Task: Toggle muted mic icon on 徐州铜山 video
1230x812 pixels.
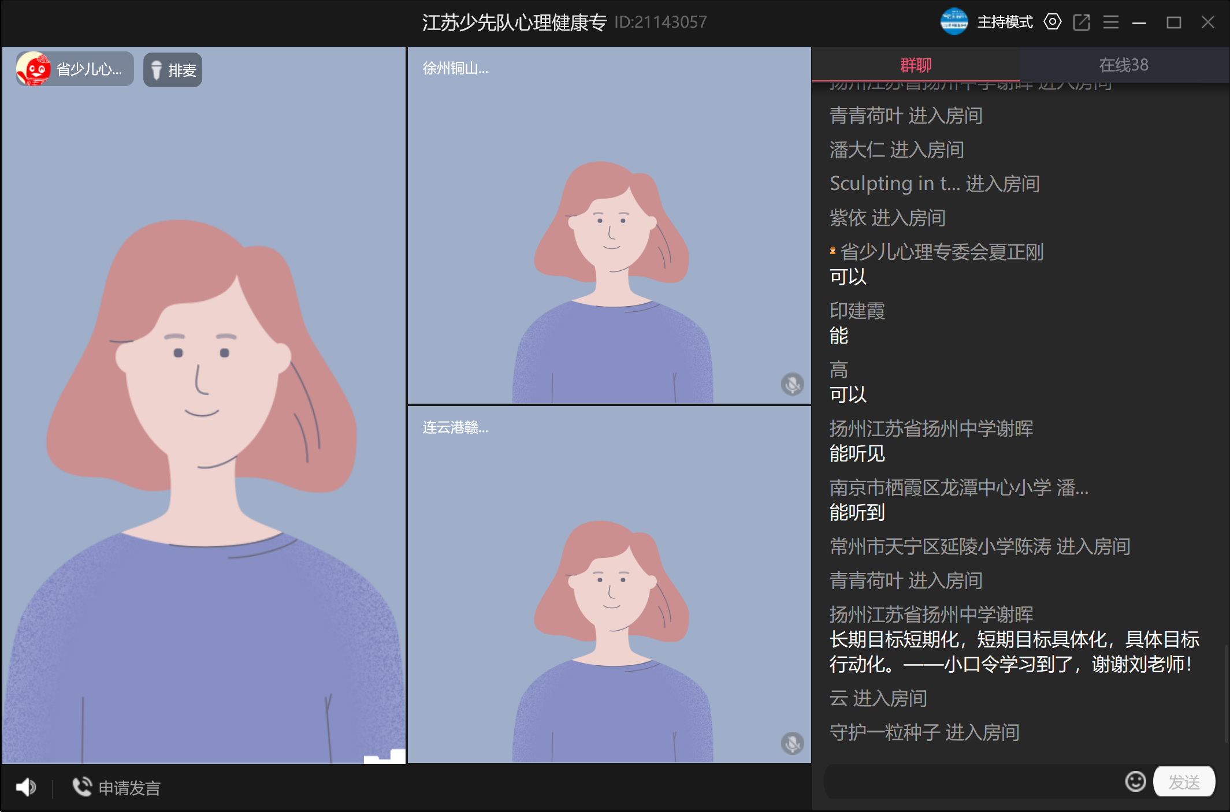Action: coord(792,384)
